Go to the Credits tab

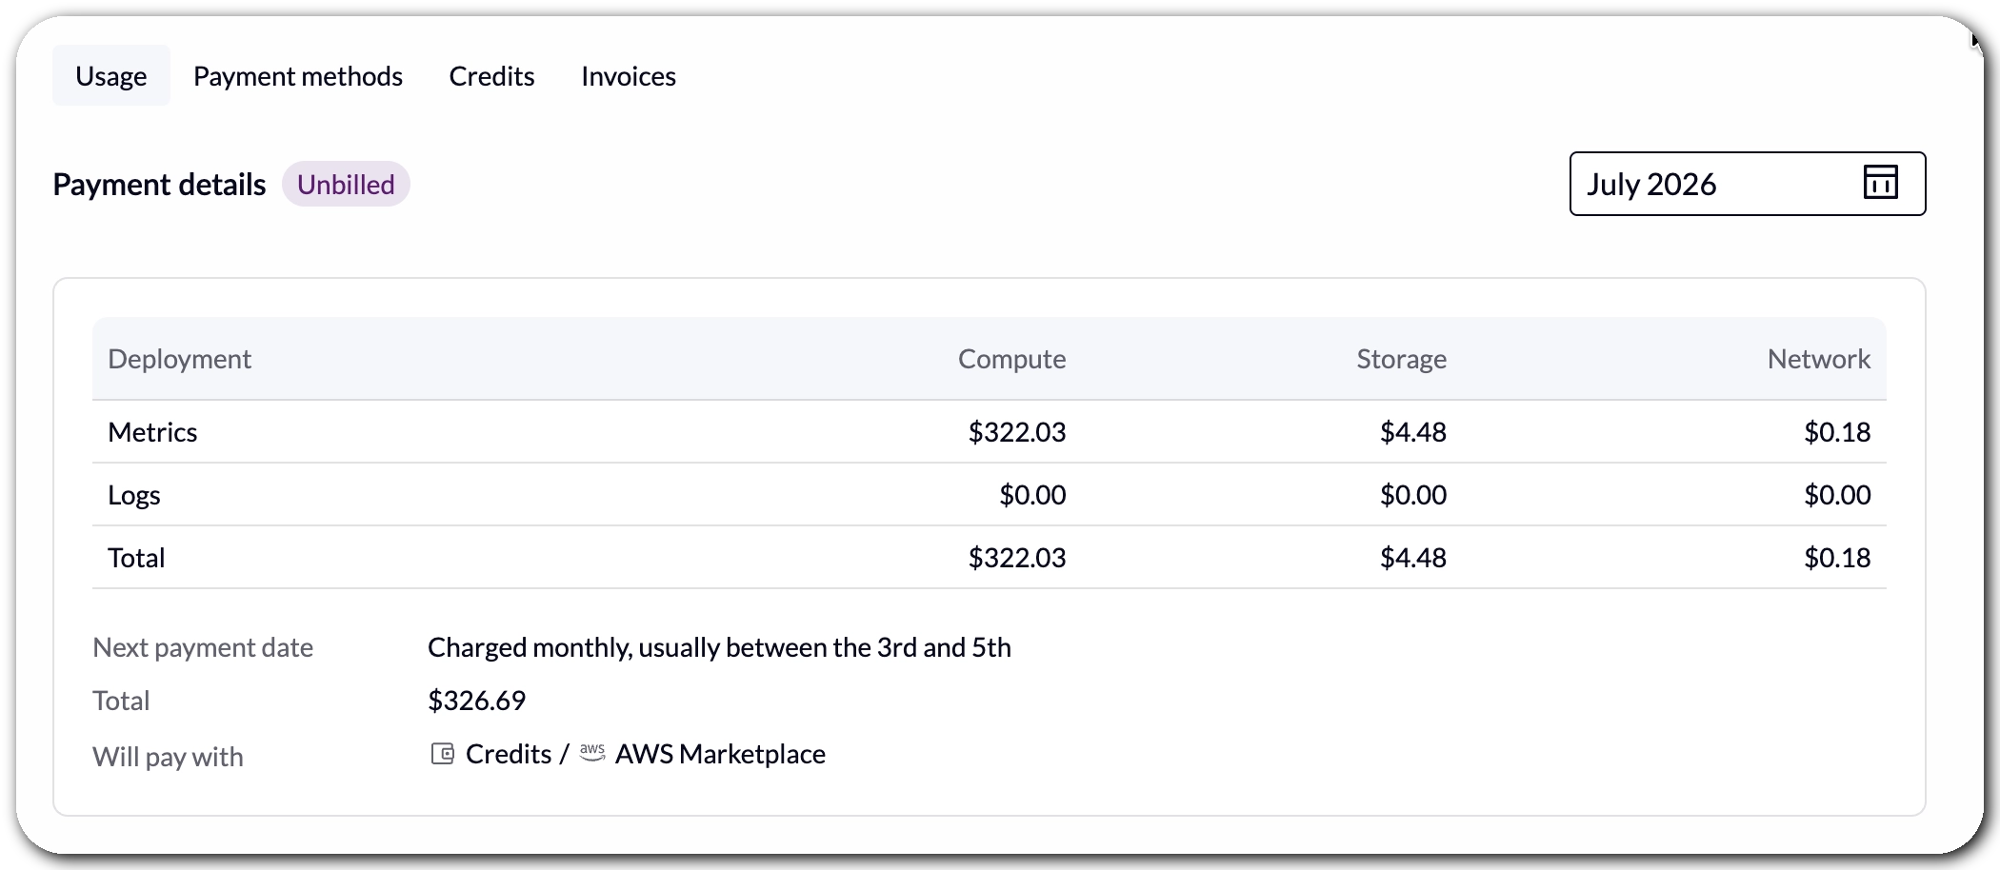pyautogui.click(x=491, y=76)
